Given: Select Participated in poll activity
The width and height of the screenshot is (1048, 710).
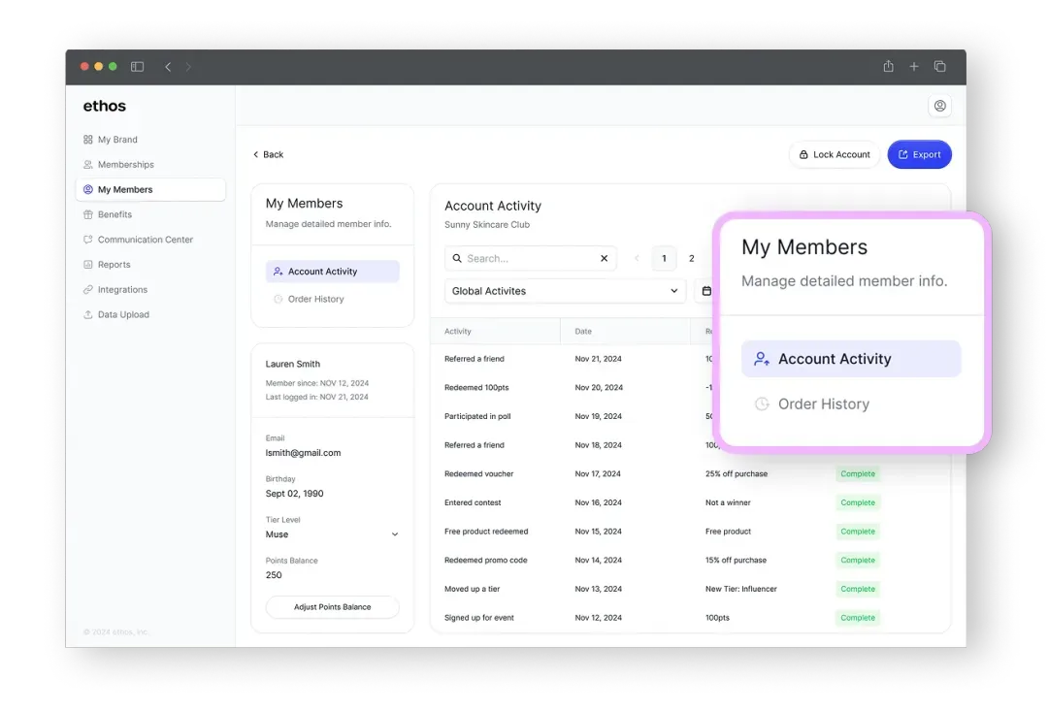Looking at the screenshot, I should point(477,416).
